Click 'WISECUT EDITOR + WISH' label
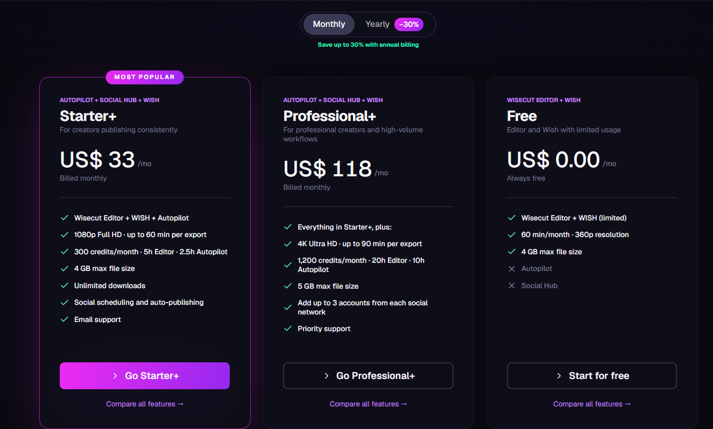This screenshot has width=713, height=429. click(x=543, y=100)
